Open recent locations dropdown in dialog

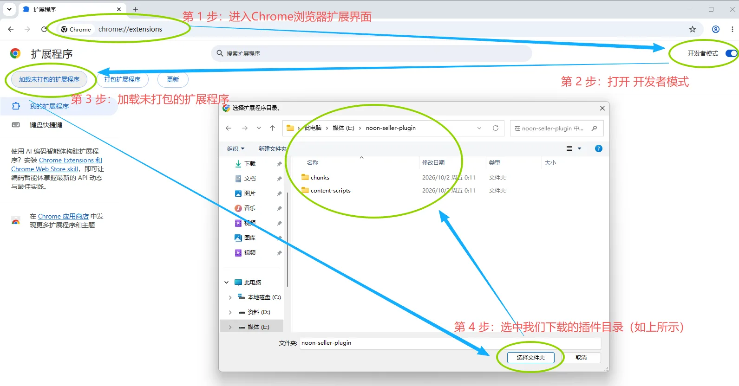pyautogui.click(x=259, y=128)
